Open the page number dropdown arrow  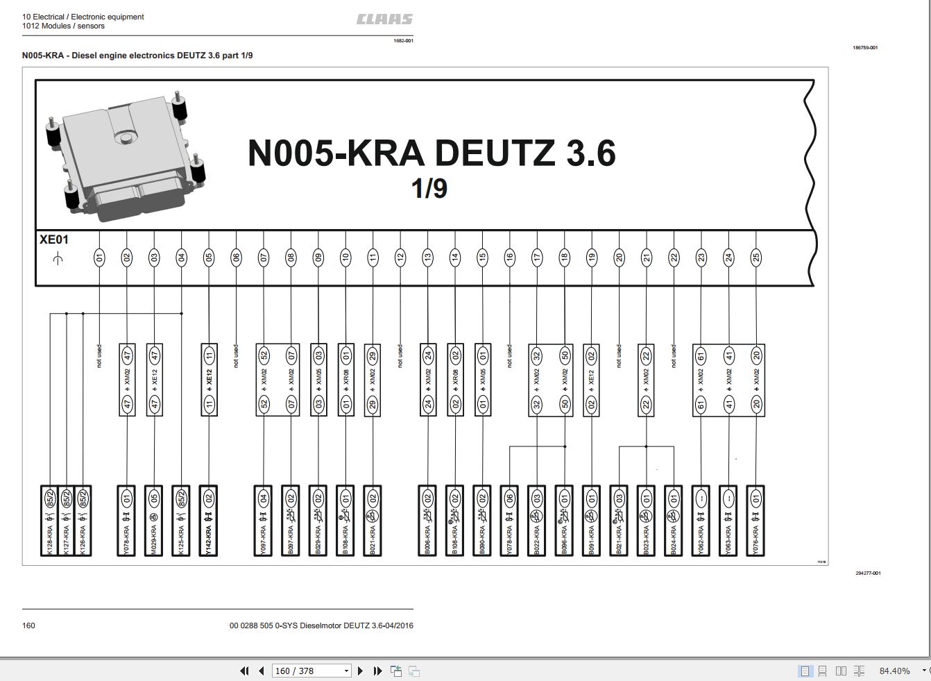346,671
